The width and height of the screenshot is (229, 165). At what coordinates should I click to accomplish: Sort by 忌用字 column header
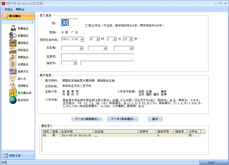[x=147, y=131]
